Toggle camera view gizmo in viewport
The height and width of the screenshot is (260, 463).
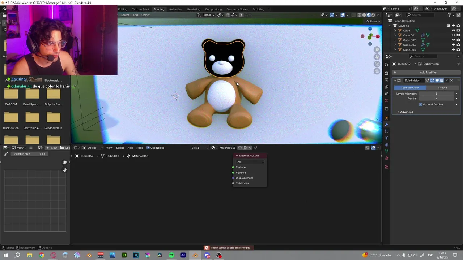tap(377, 64)
